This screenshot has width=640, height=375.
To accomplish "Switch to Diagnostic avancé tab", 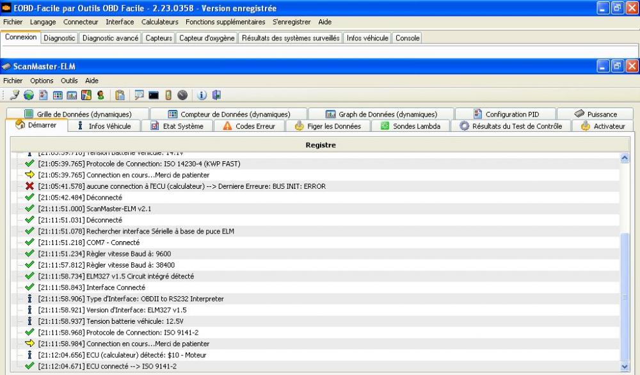I will coord(110,38).
